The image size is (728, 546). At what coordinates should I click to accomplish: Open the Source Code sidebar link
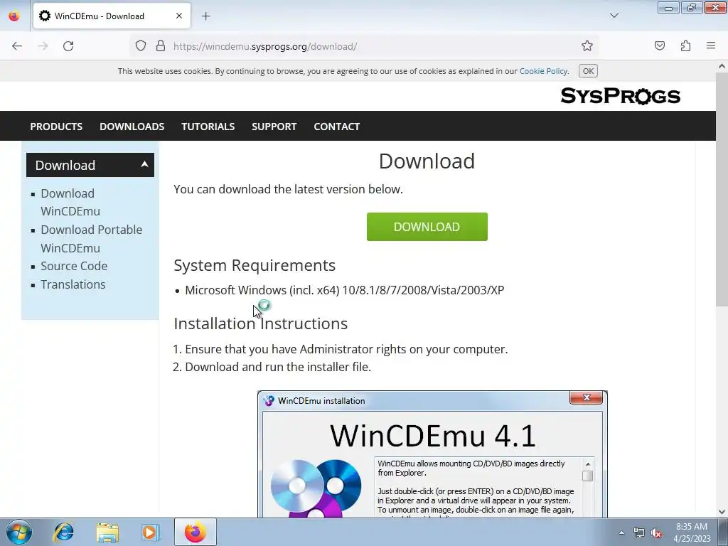[x=74, y=266]
